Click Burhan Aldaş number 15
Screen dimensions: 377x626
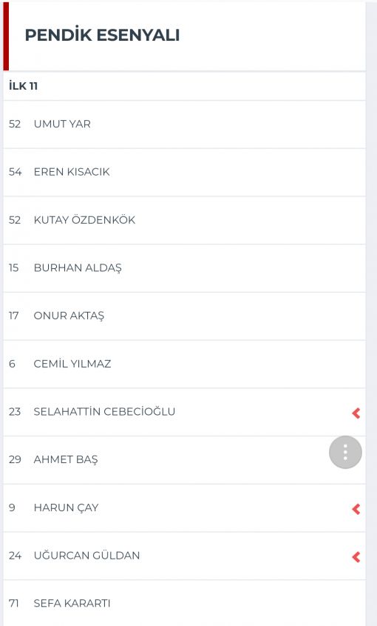tap(13, 267)
